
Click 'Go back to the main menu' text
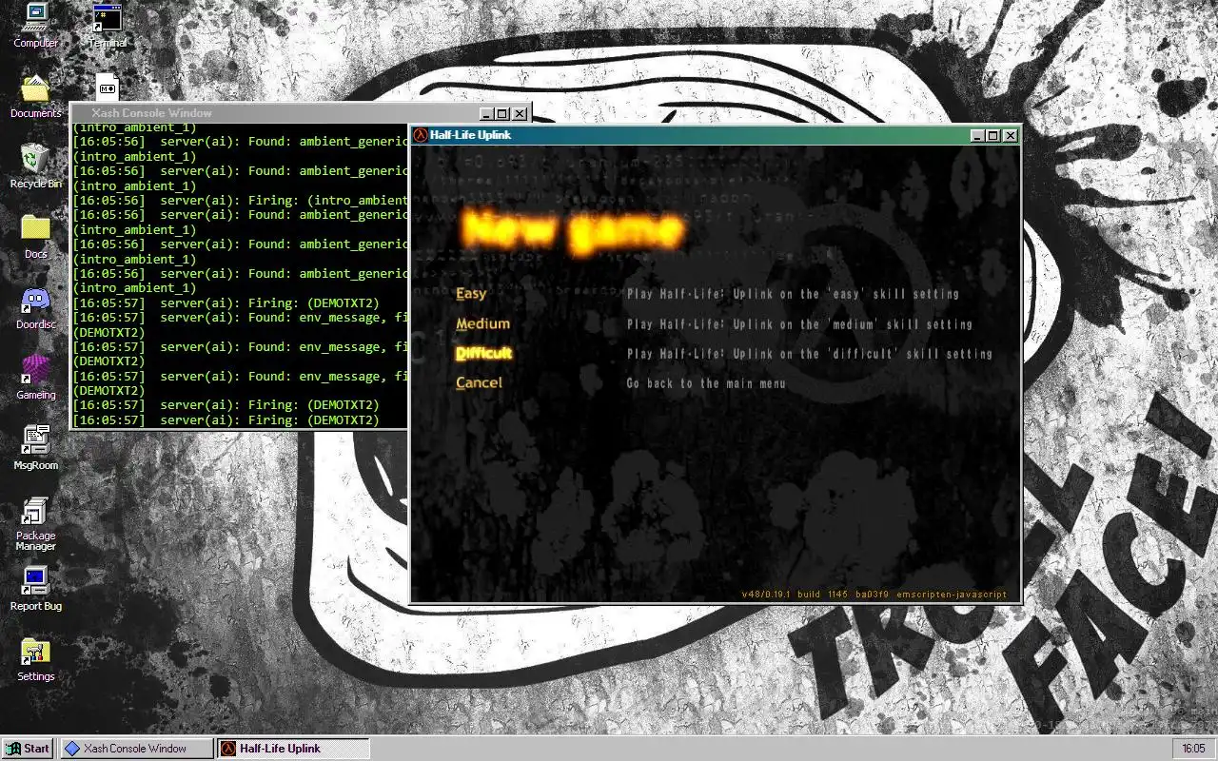pos(706,383)
